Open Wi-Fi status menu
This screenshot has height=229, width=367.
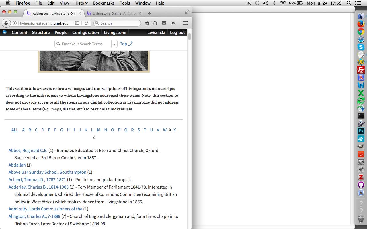pos(283,3)
